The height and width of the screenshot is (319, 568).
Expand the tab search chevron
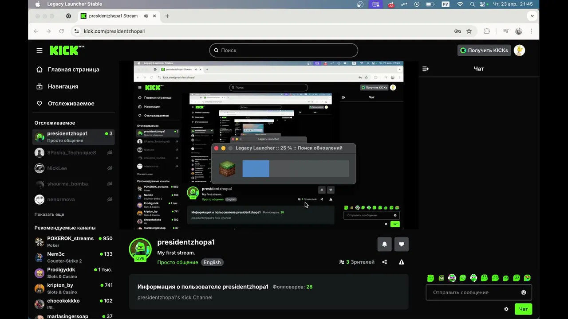[x=532, y=16]
